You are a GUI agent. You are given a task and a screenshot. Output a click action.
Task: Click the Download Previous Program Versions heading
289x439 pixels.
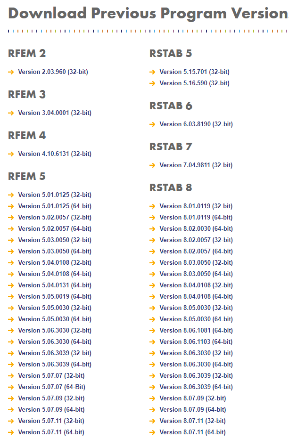pos(144,14)
